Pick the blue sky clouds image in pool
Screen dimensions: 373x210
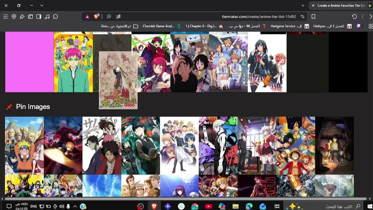pos(102,186)
